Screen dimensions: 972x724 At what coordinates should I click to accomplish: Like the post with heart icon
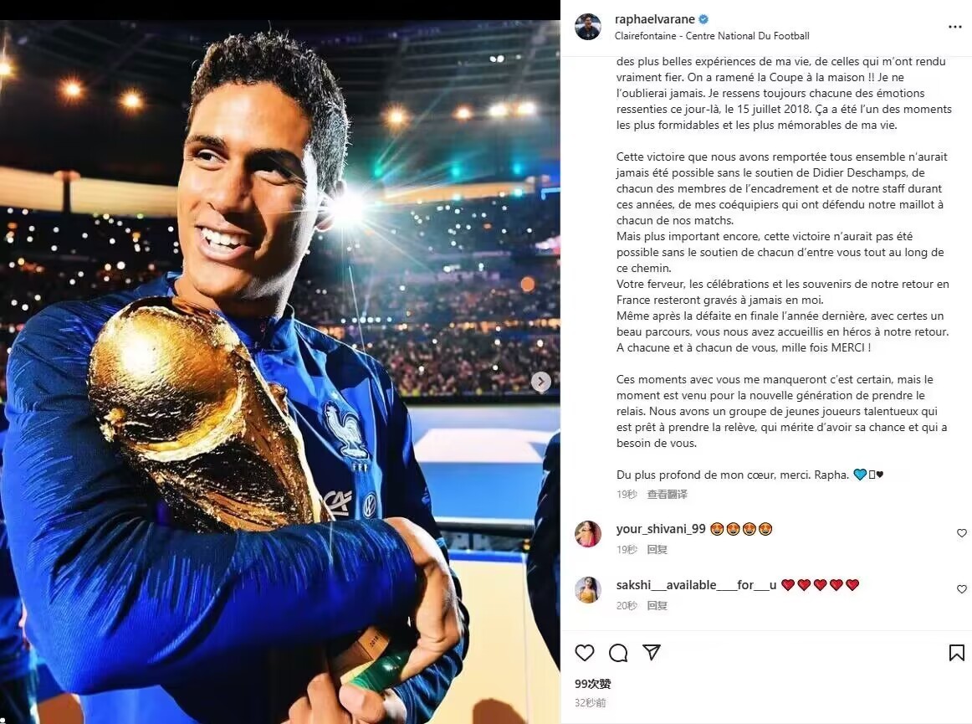[x=585, y=653]
